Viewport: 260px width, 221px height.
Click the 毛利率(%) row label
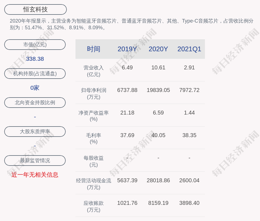94,139
